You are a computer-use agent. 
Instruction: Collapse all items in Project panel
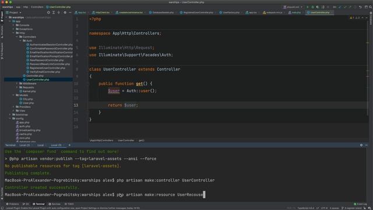pyautogui.click(x=59, y=12)
